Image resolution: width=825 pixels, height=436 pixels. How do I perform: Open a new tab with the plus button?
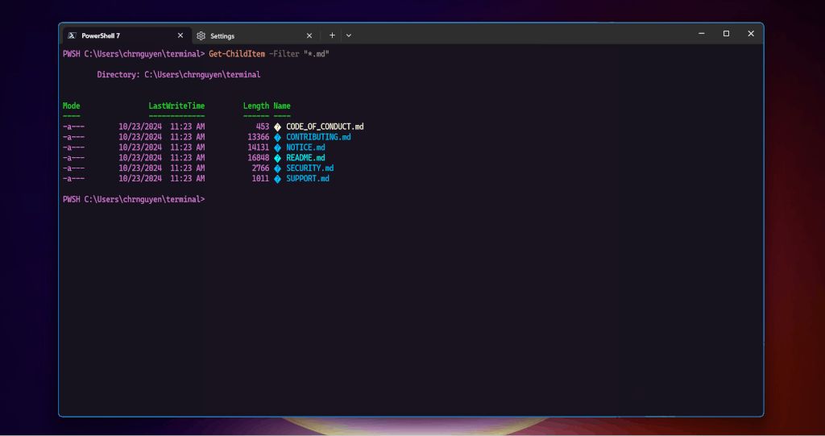pyautogui.click(x=332, y=35)
